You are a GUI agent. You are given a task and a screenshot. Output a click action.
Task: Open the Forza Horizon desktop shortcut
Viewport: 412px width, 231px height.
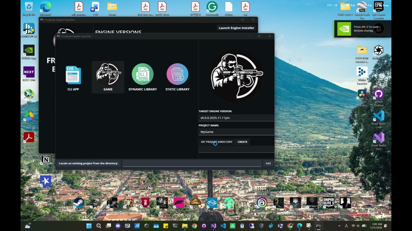(x=179, y=205)
